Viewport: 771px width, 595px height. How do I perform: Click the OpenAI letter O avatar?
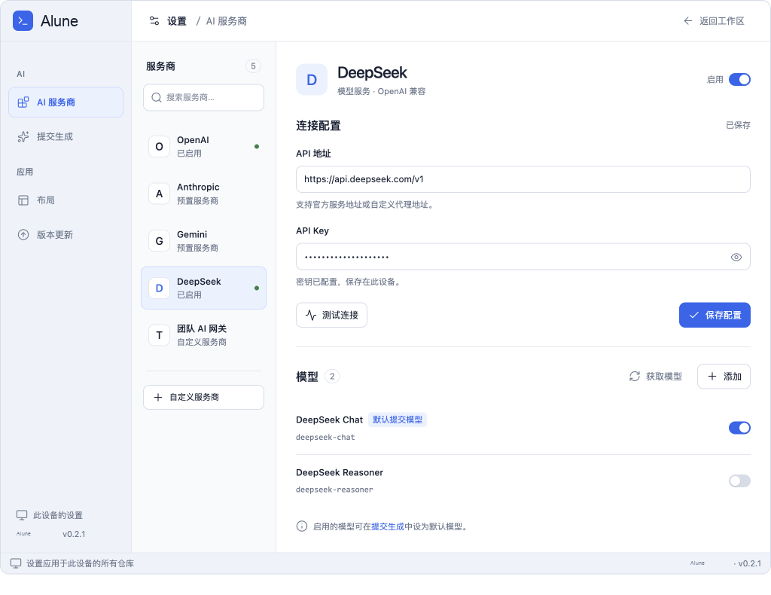160,147
